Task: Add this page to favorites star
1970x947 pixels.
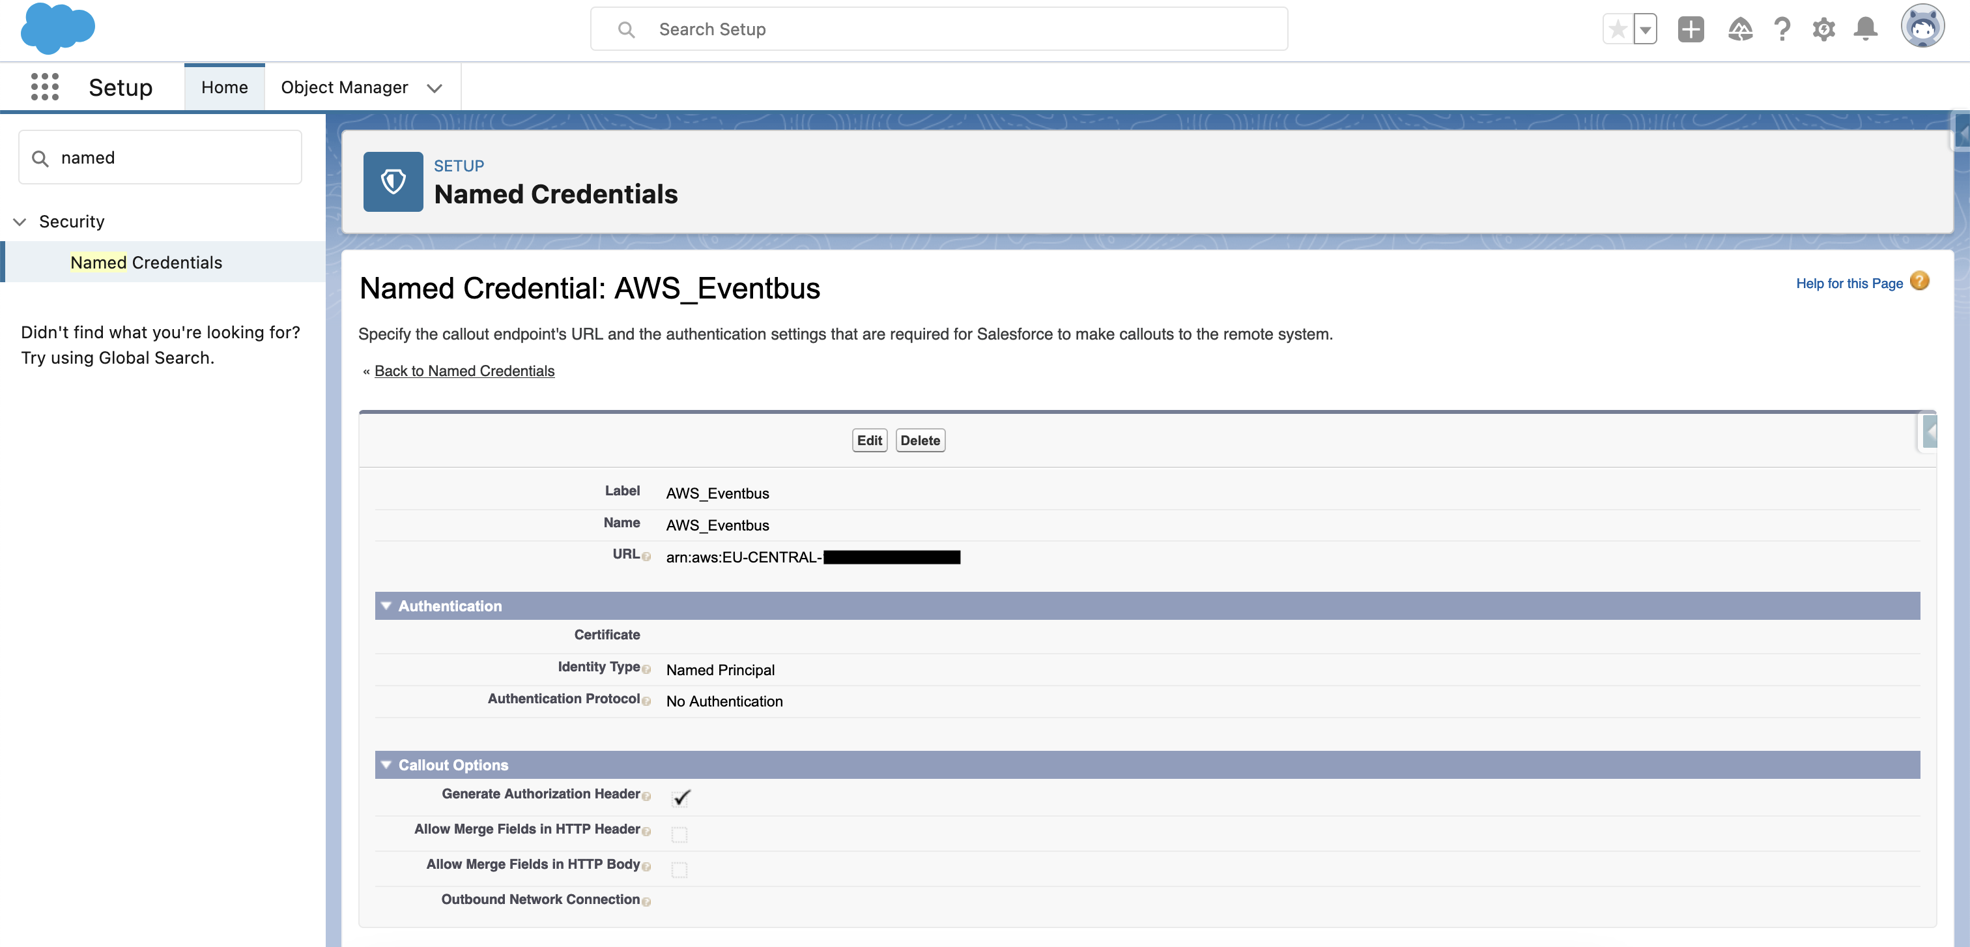Action: coord(1617,30)
